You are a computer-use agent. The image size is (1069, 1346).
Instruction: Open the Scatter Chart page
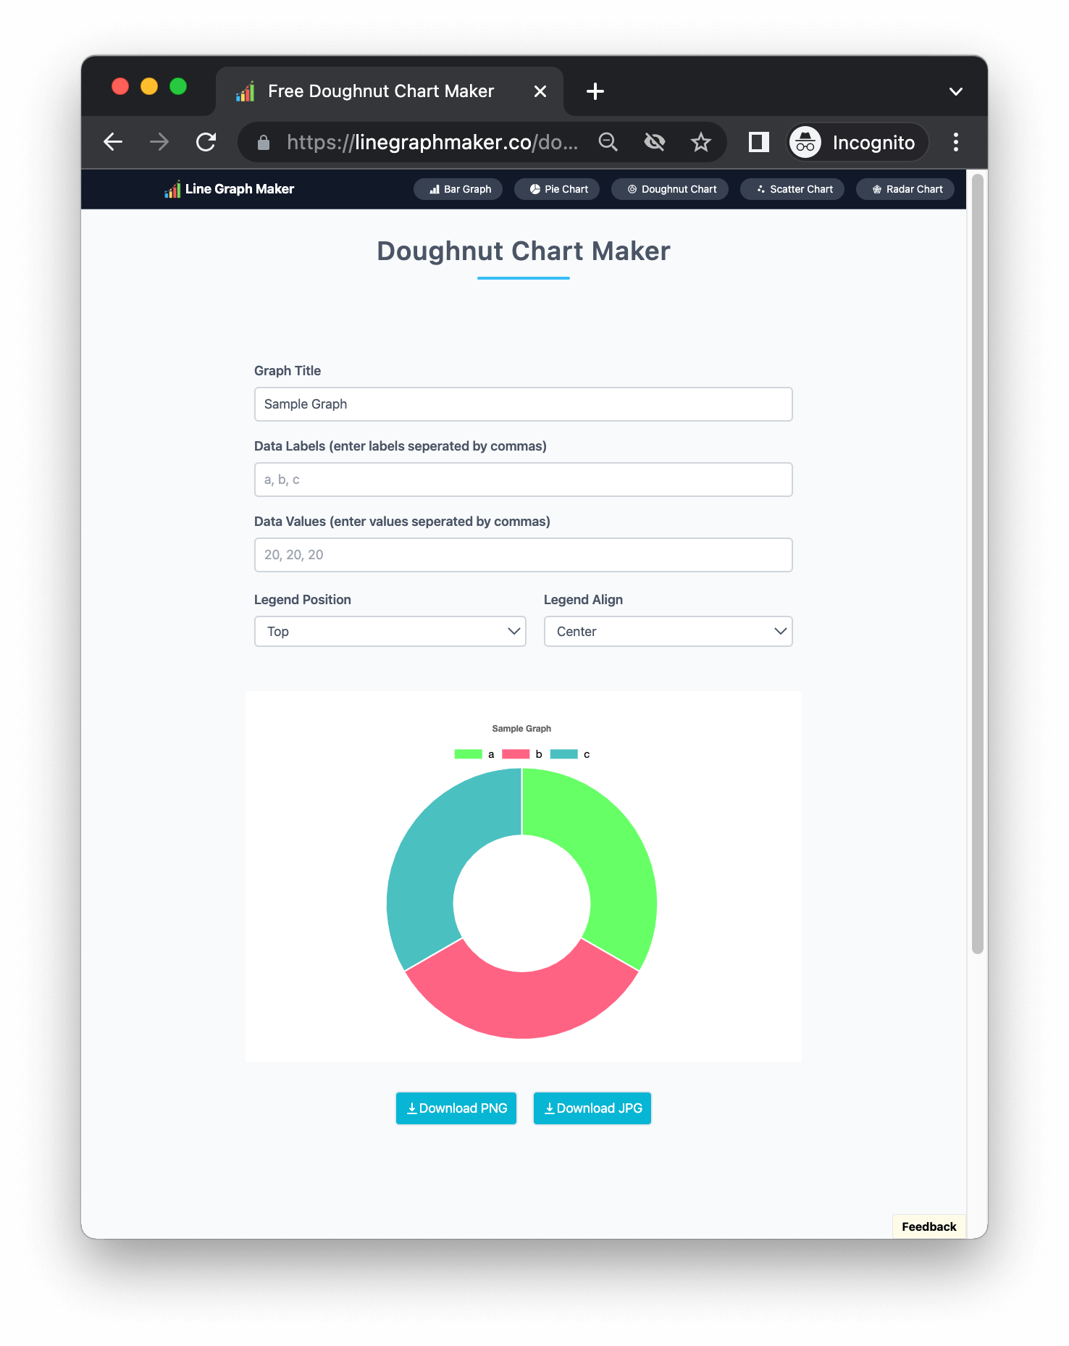[792, 189]
